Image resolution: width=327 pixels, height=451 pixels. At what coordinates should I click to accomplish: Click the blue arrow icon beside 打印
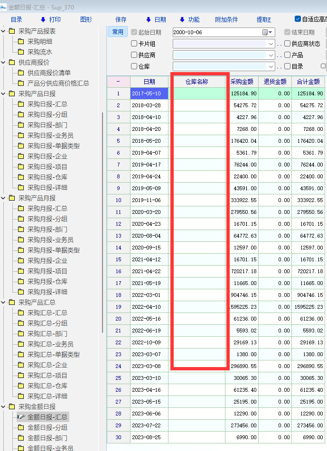tap(43, 19)
